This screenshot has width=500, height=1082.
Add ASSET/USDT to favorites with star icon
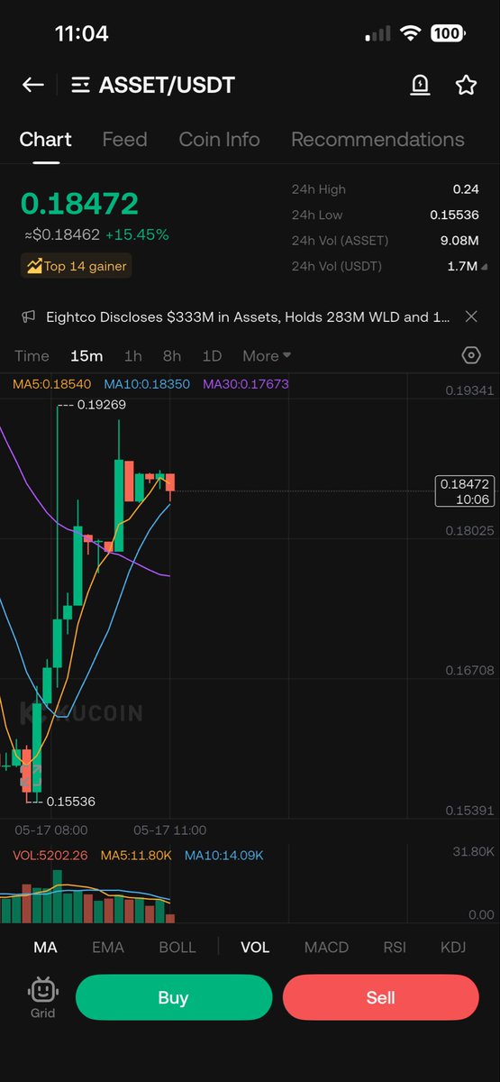pos(466,85)
